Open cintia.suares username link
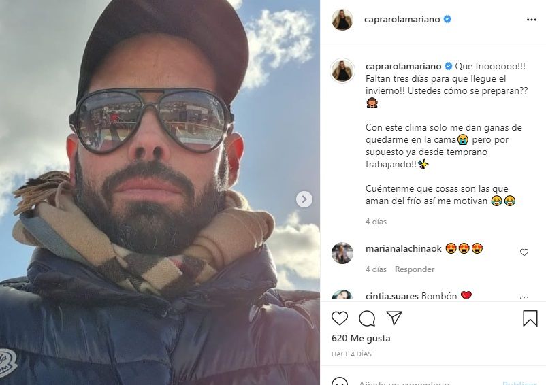Viewport: 546px width, 385px height. coord(391,297)
